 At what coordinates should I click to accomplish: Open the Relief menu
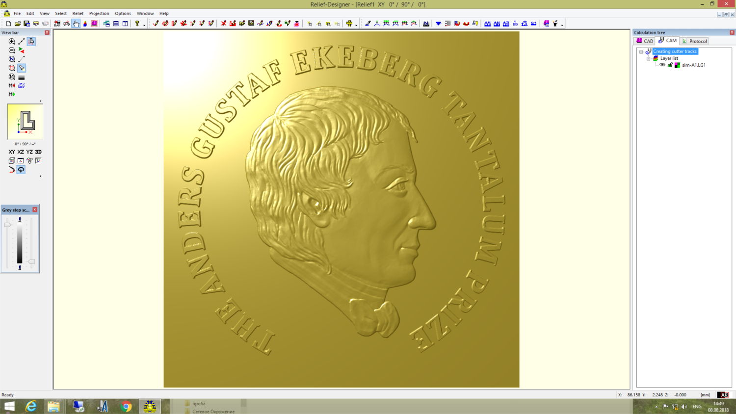pos(78,14)
